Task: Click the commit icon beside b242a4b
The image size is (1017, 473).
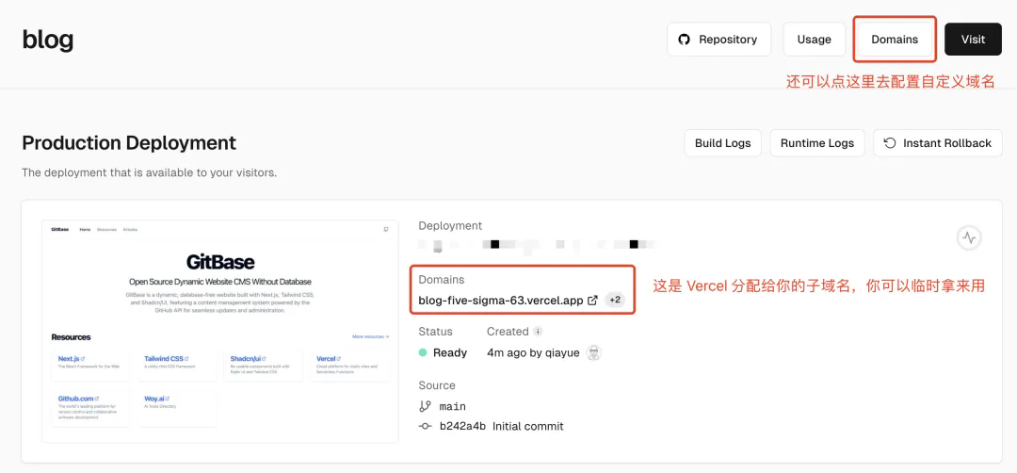Action: 425,426
